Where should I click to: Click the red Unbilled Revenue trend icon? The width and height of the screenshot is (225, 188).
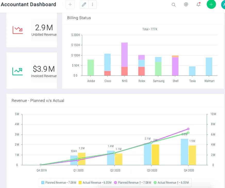18,30
